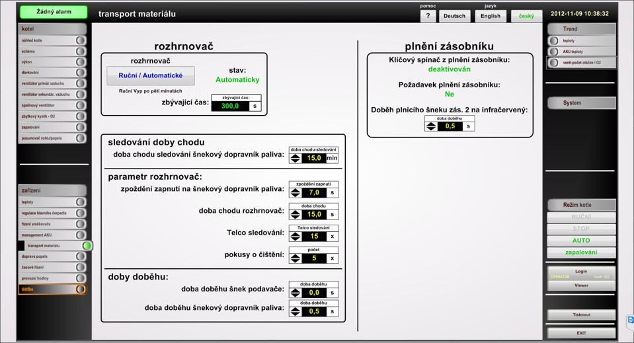
Task: Click stepper arrows for zpoždění zapnutí
Action: tap(296, 193)
